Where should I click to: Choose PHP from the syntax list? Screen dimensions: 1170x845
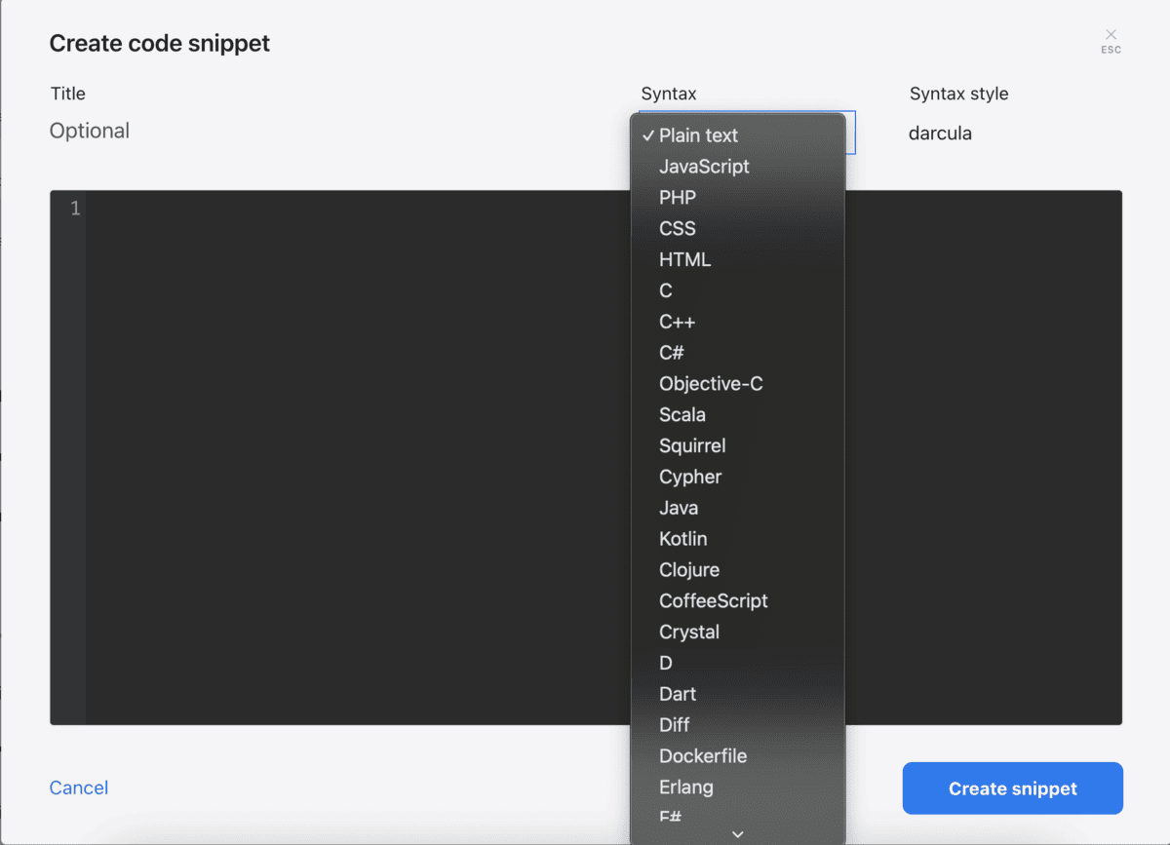point(677,197)
